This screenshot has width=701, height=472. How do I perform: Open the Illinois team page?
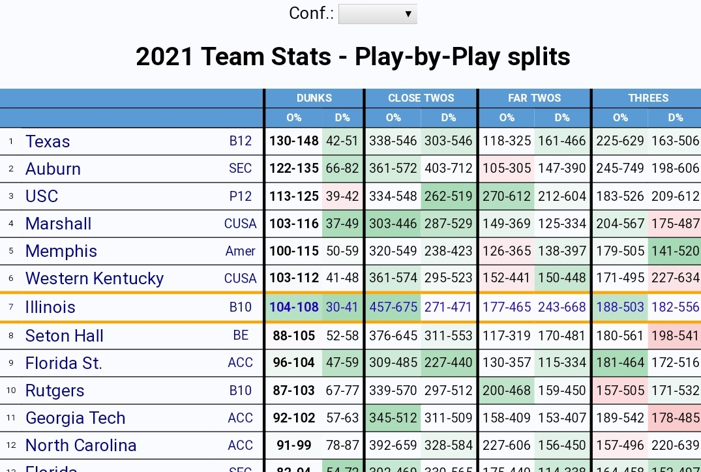50,307
